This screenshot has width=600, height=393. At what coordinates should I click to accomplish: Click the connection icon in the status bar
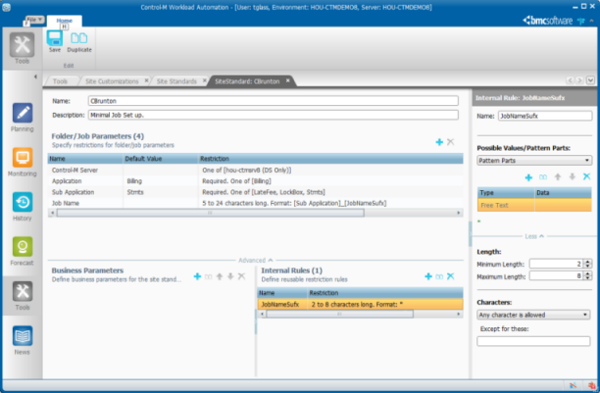pos(573,386)
